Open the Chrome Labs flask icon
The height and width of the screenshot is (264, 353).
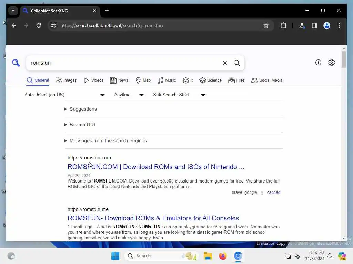pyautogui.click(x=302, y=25)
